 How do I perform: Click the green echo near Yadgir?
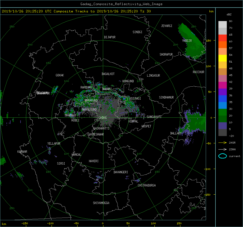point(192,42)
